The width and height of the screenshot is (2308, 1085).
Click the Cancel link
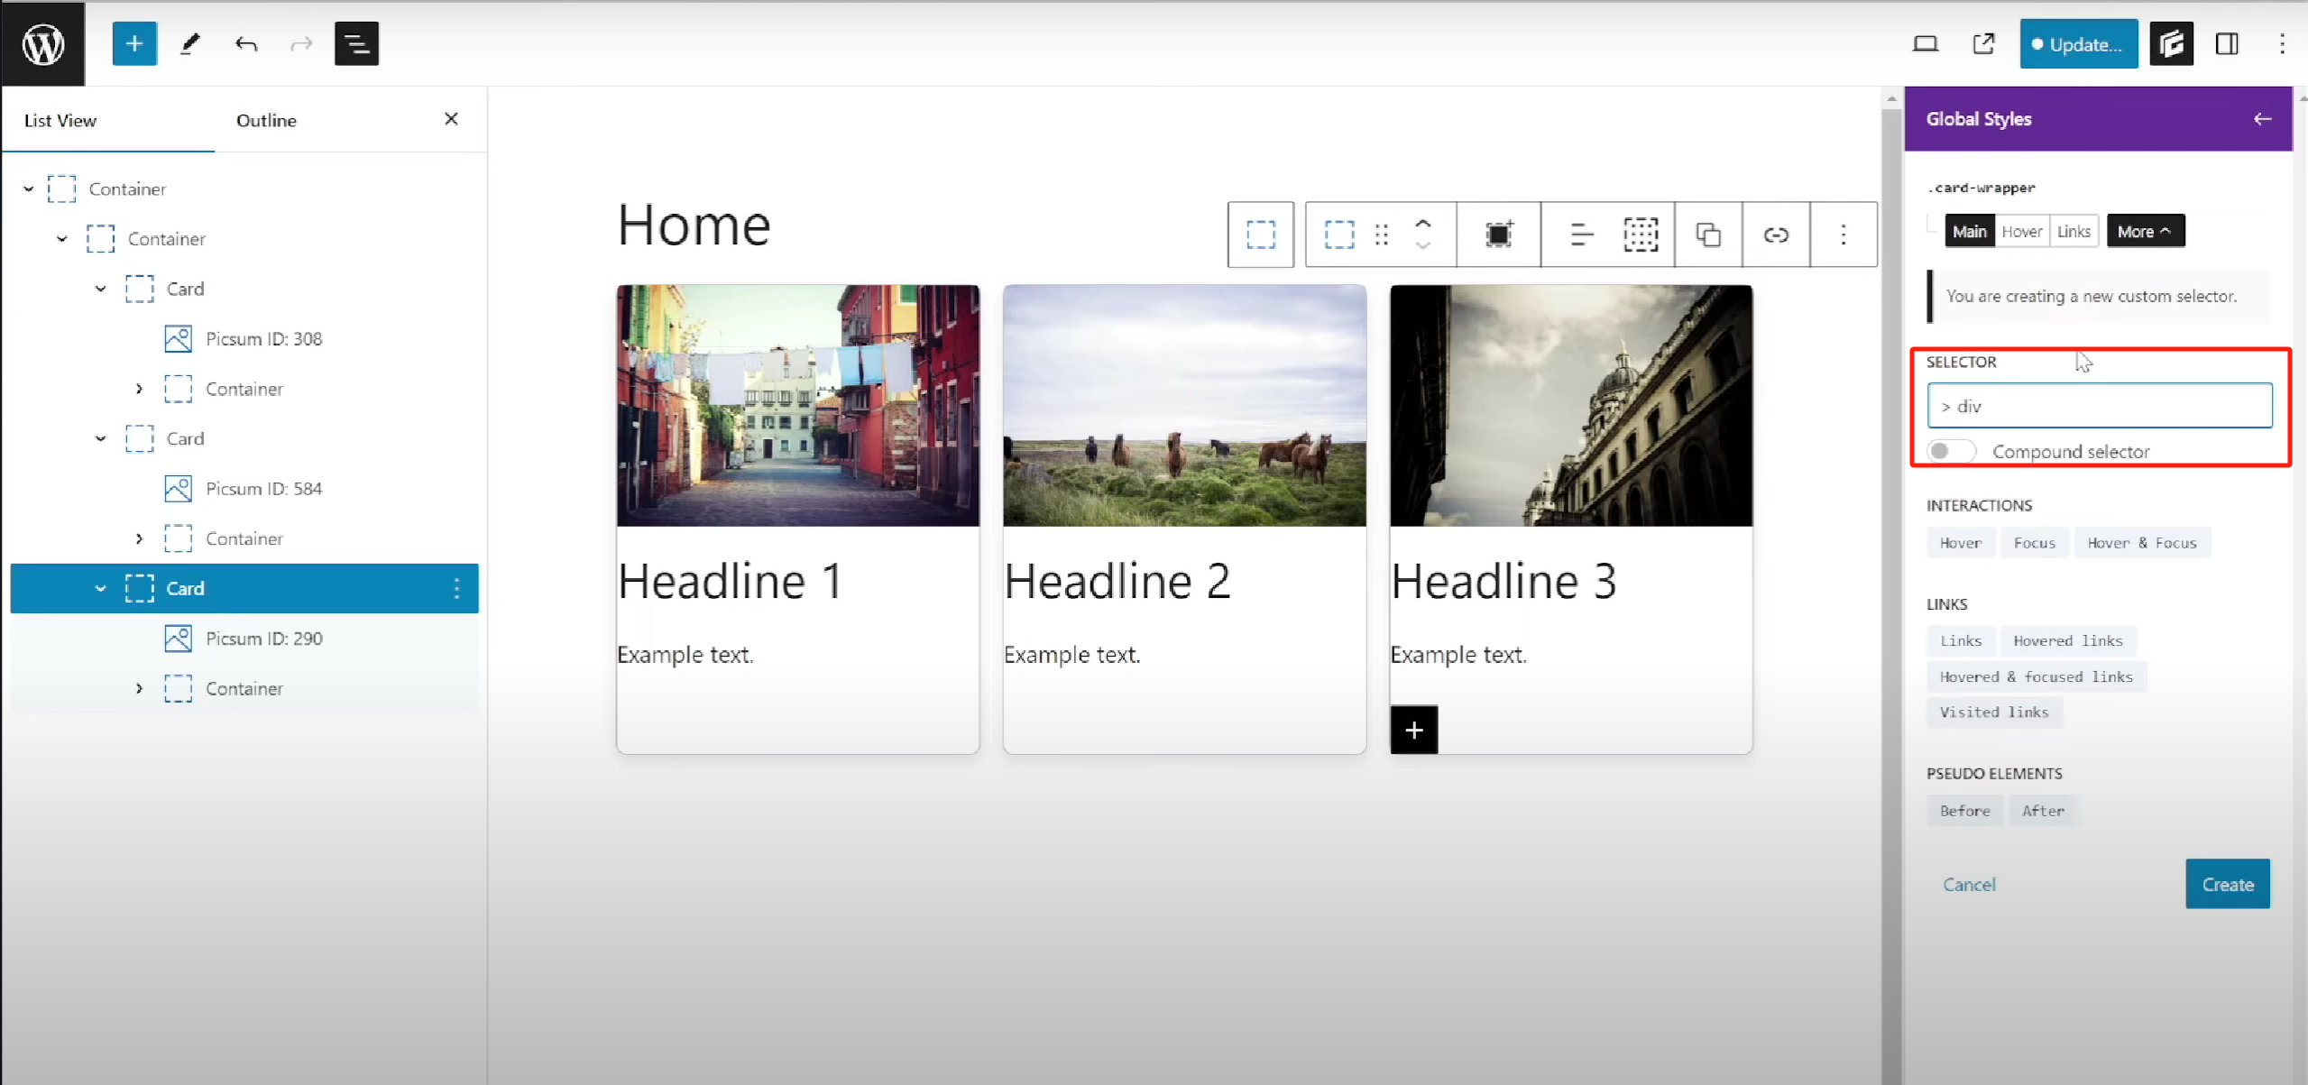1969,884
